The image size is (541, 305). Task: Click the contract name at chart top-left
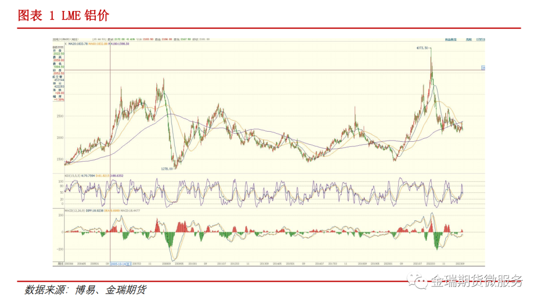pyautogui.click(x=63, y=39)
